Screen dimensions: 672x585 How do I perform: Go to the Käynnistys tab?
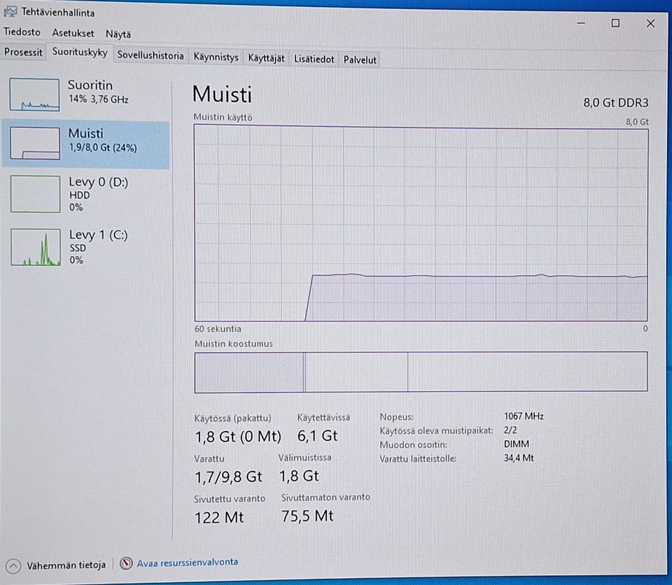[x=216, y=57]
